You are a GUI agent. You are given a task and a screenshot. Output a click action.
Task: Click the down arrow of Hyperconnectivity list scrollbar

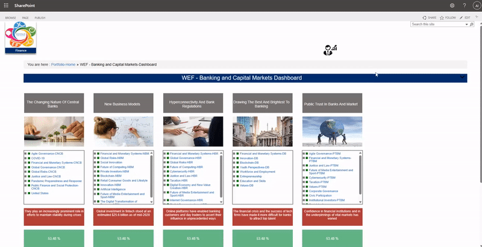click(x=221, y=202)
